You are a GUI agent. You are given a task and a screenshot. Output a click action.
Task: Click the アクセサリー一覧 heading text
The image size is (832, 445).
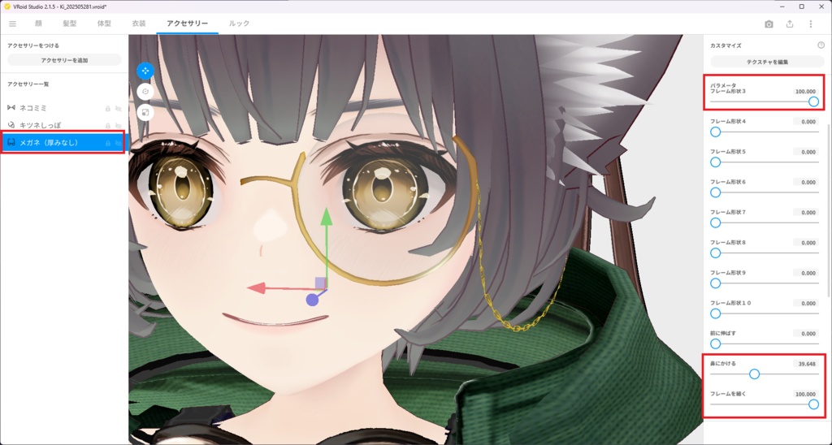point(28,84)
